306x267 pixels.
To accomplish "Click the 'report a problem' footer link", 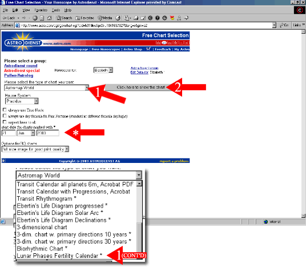I will click(174, 161).
